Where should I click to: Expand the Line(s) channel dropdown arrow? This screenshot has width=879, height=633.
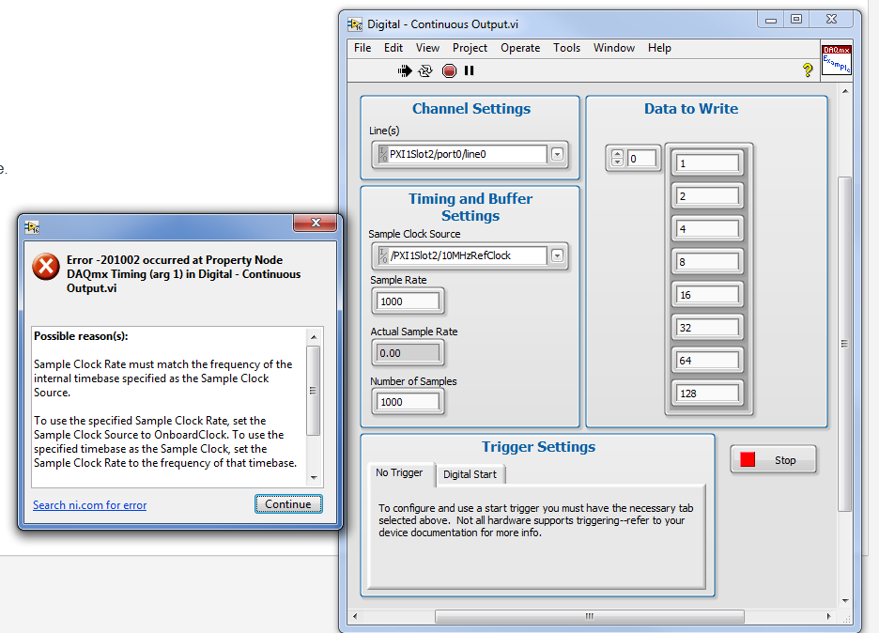pos(557,154)
